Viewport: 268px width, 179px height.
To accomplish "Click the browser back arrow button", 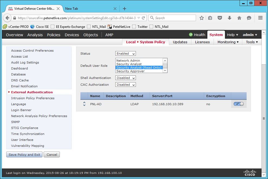I will click(7, 18).
